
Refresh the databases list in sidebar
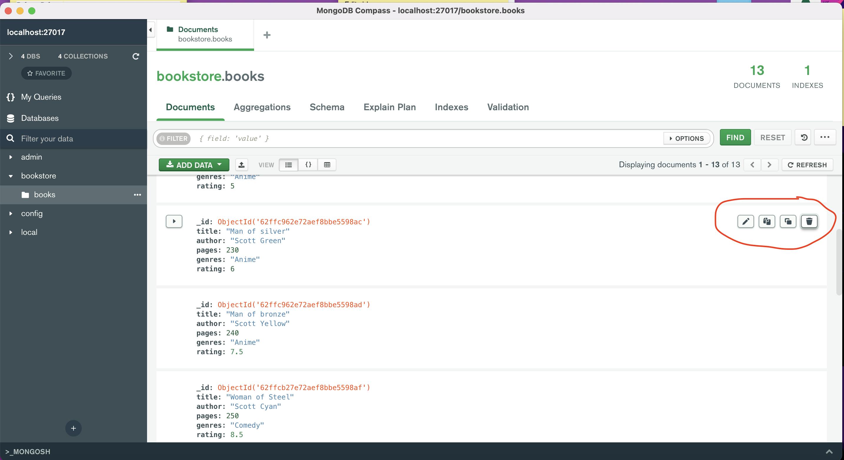pos(136,56)
